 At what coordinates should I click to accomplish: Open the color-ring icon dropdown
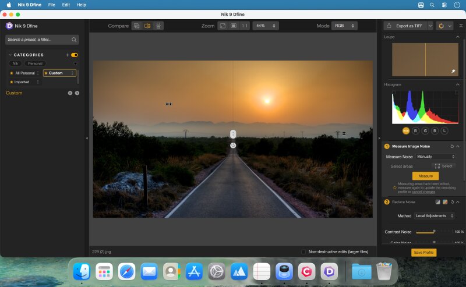[444, 26]
